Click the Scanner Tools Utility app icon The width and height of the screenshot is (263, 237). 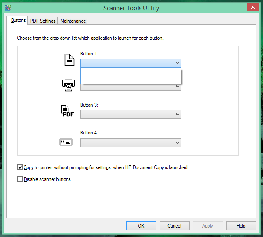coord(8,8)
